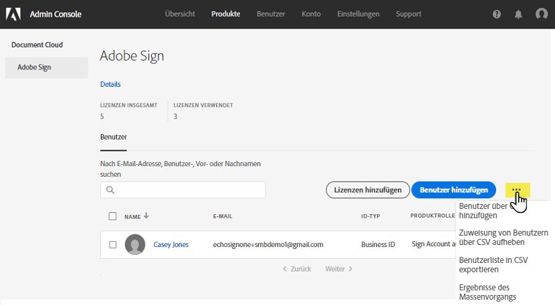Choose Ergebnisse des Massenvorgangs
This screenshot has height=305, width=555.
click(487, 292)
